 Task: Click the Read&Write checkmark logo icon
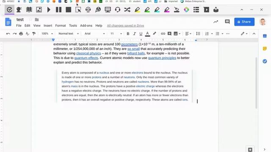[9, 10]
